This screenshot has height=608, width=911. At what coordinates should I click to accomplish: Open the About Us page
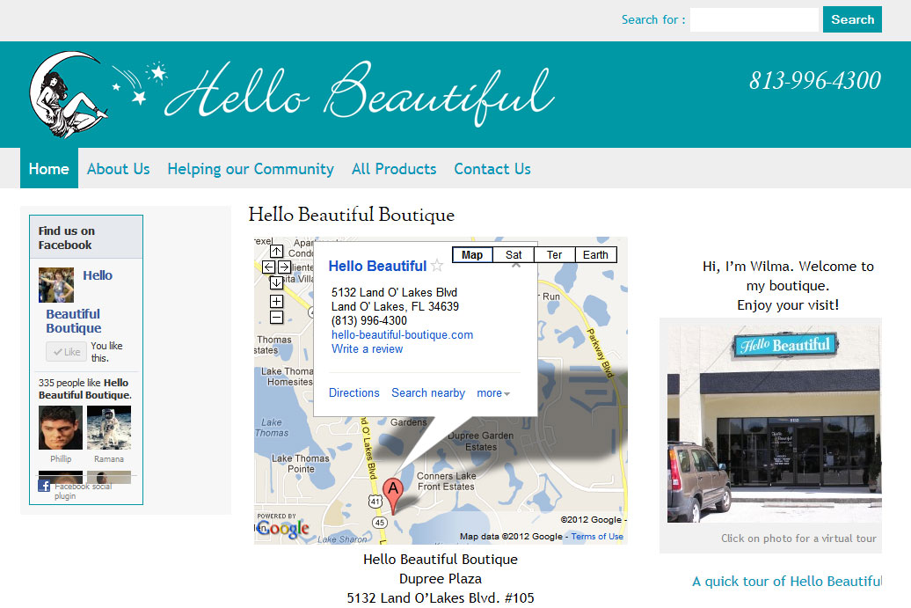click(x=119, y=169)
